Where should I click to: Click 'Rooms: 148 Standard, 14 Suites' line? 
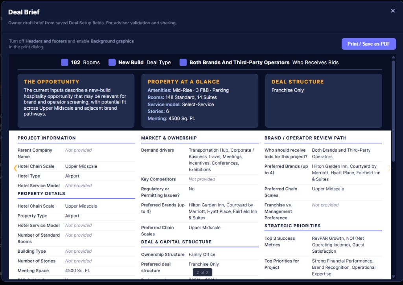tap(182, 97)
